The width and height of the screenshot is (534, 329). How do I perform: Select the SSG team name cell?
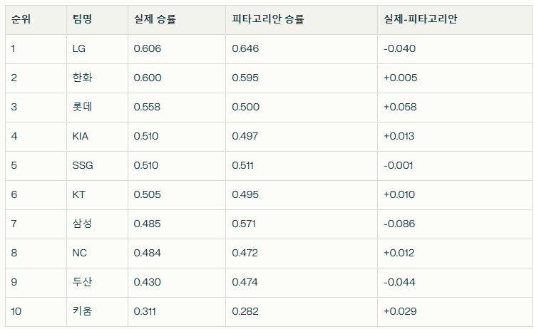(x=97, y=166)
